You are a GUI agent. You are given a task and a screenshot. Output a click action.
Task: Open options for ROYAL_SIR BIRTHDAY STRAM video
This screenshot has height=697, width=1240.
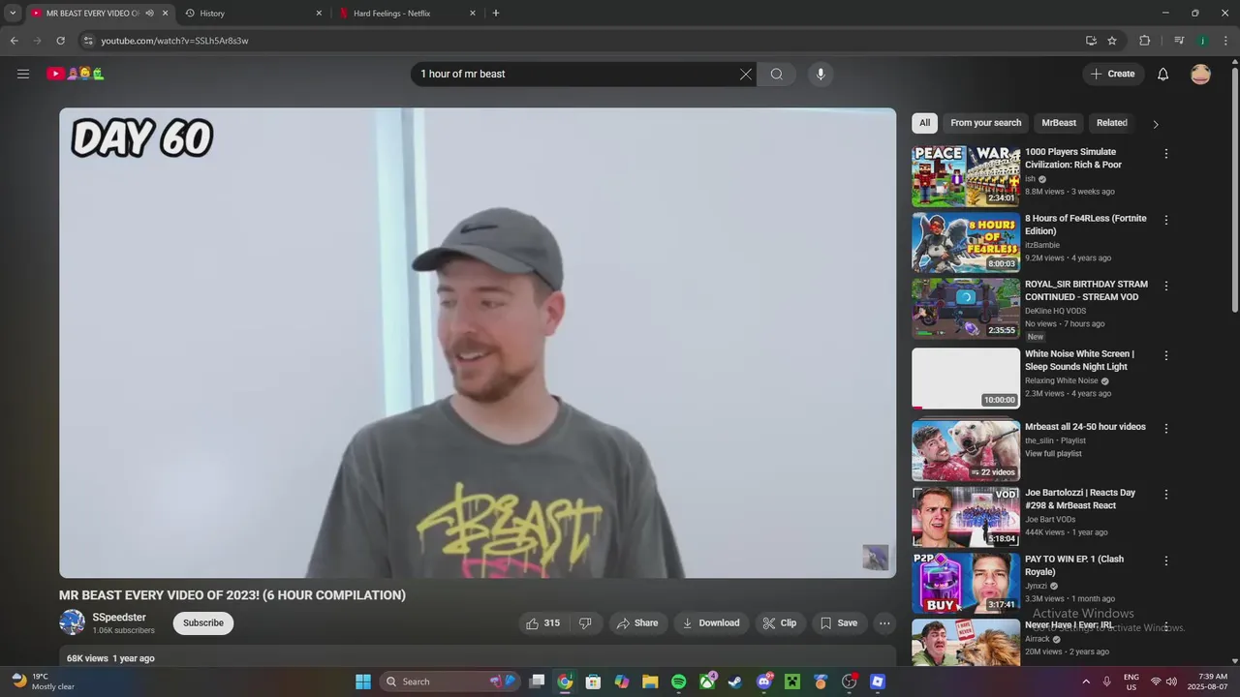[1166, 286]
